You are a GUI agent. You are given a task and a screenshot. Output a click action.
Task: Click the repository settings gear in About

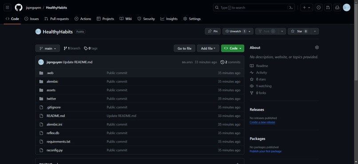[x=317, y=48]
